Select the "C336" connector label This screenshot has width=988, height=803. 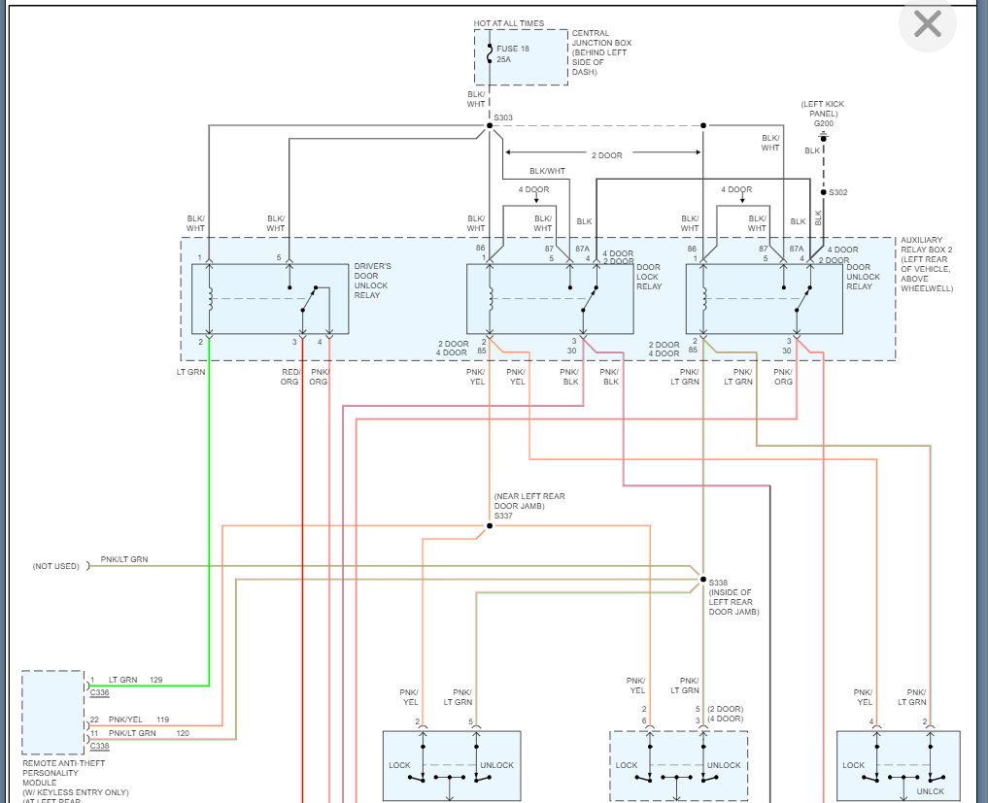99,692
